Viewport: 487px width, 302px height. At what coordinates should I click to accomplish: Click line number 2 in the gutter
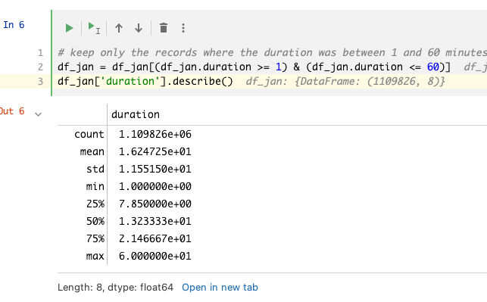point(41,67)
